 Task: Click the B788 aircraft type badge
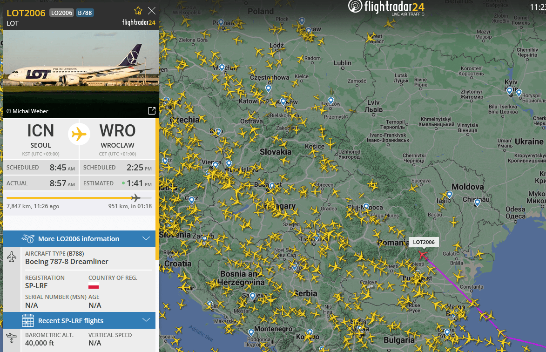[x=85, y=13]
